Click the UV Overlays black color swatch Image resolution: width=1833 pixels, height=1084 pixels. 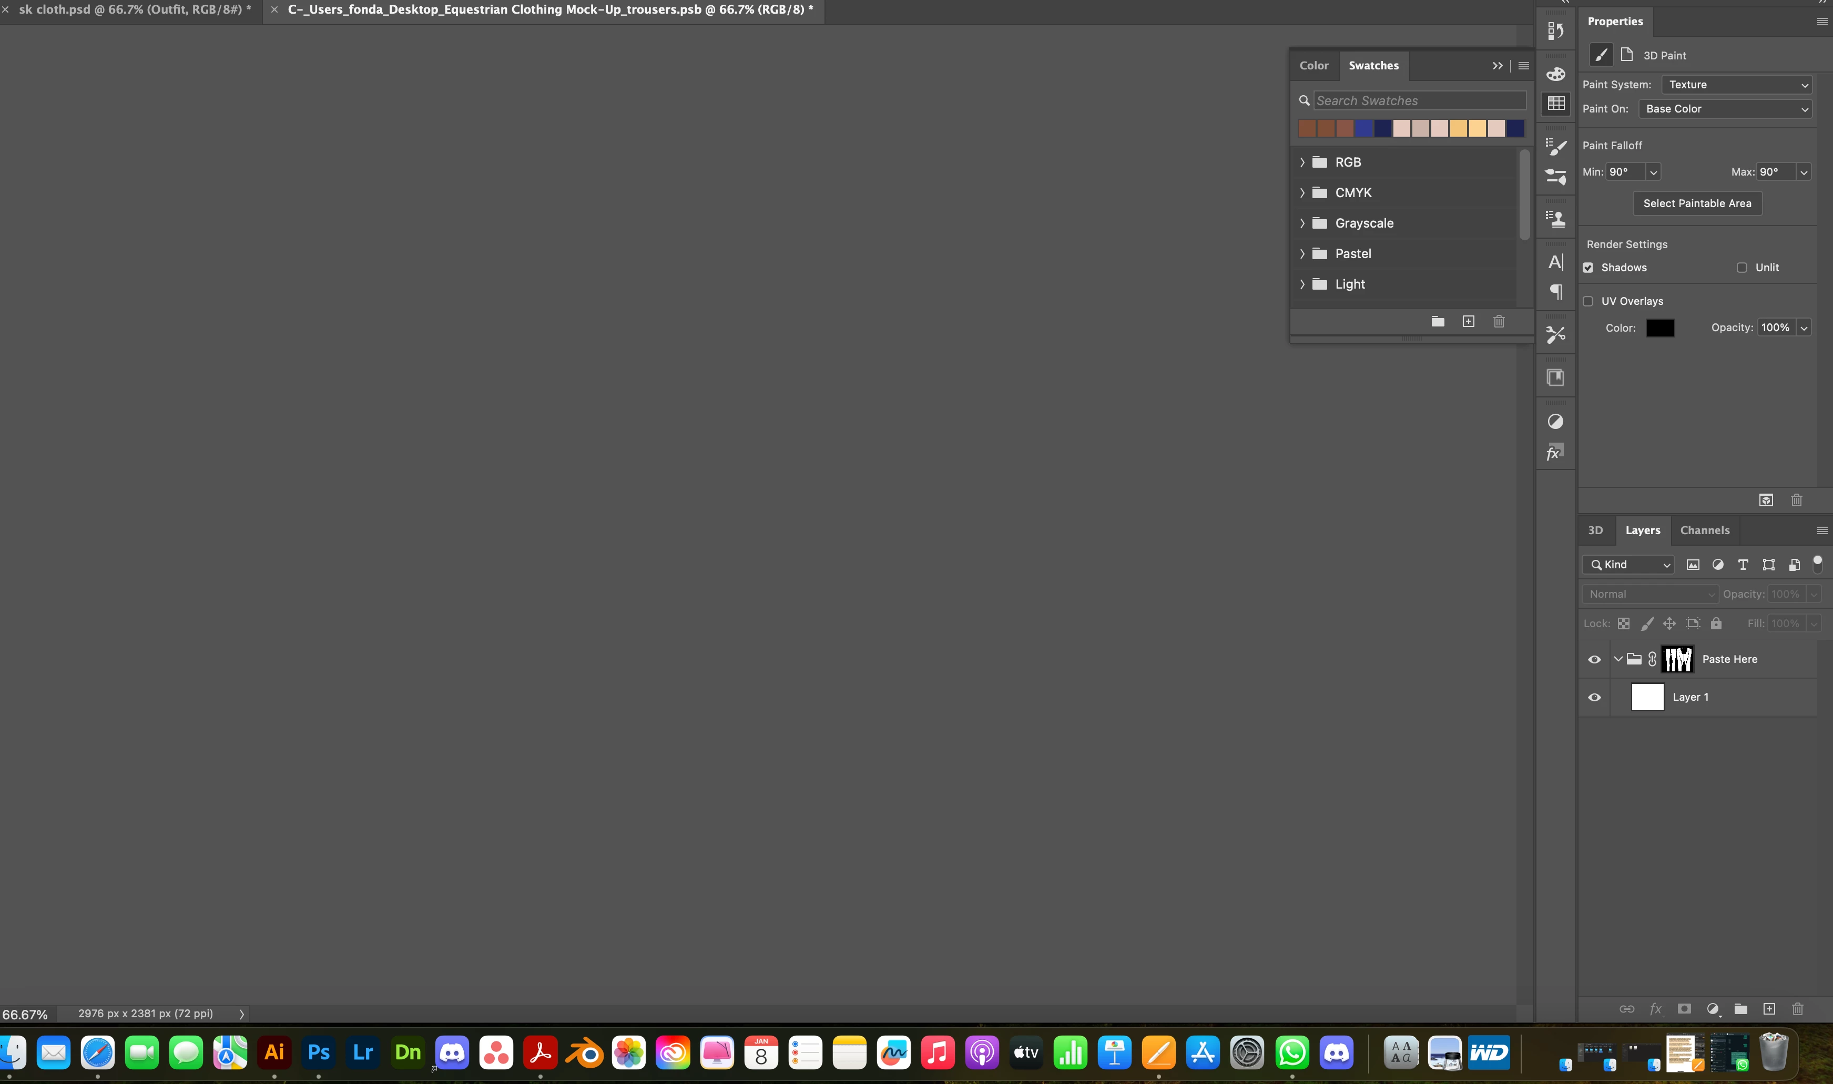coord(1660,328)
